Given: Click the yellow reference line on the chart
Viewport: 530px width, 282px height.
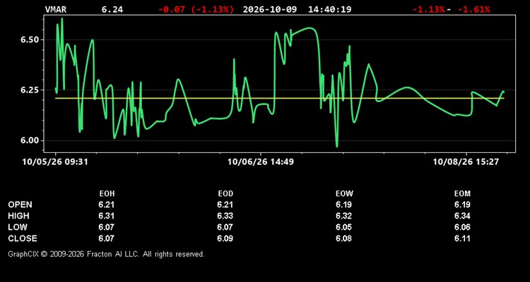Looking at the screenshot, I should [280, 98].
